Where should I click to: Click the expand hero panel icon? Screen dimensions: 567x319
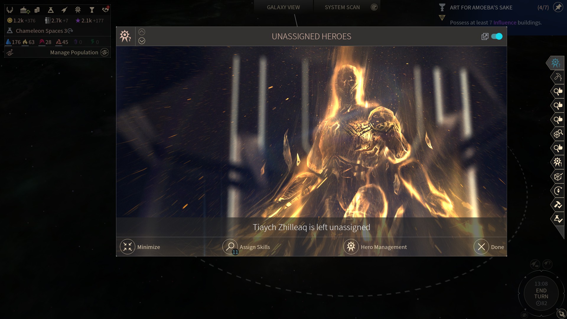pyautogui.click(x=485, y=36)
